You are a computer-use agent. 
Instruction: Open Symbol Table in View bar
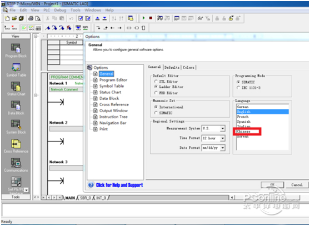click(x=16, y=70)
